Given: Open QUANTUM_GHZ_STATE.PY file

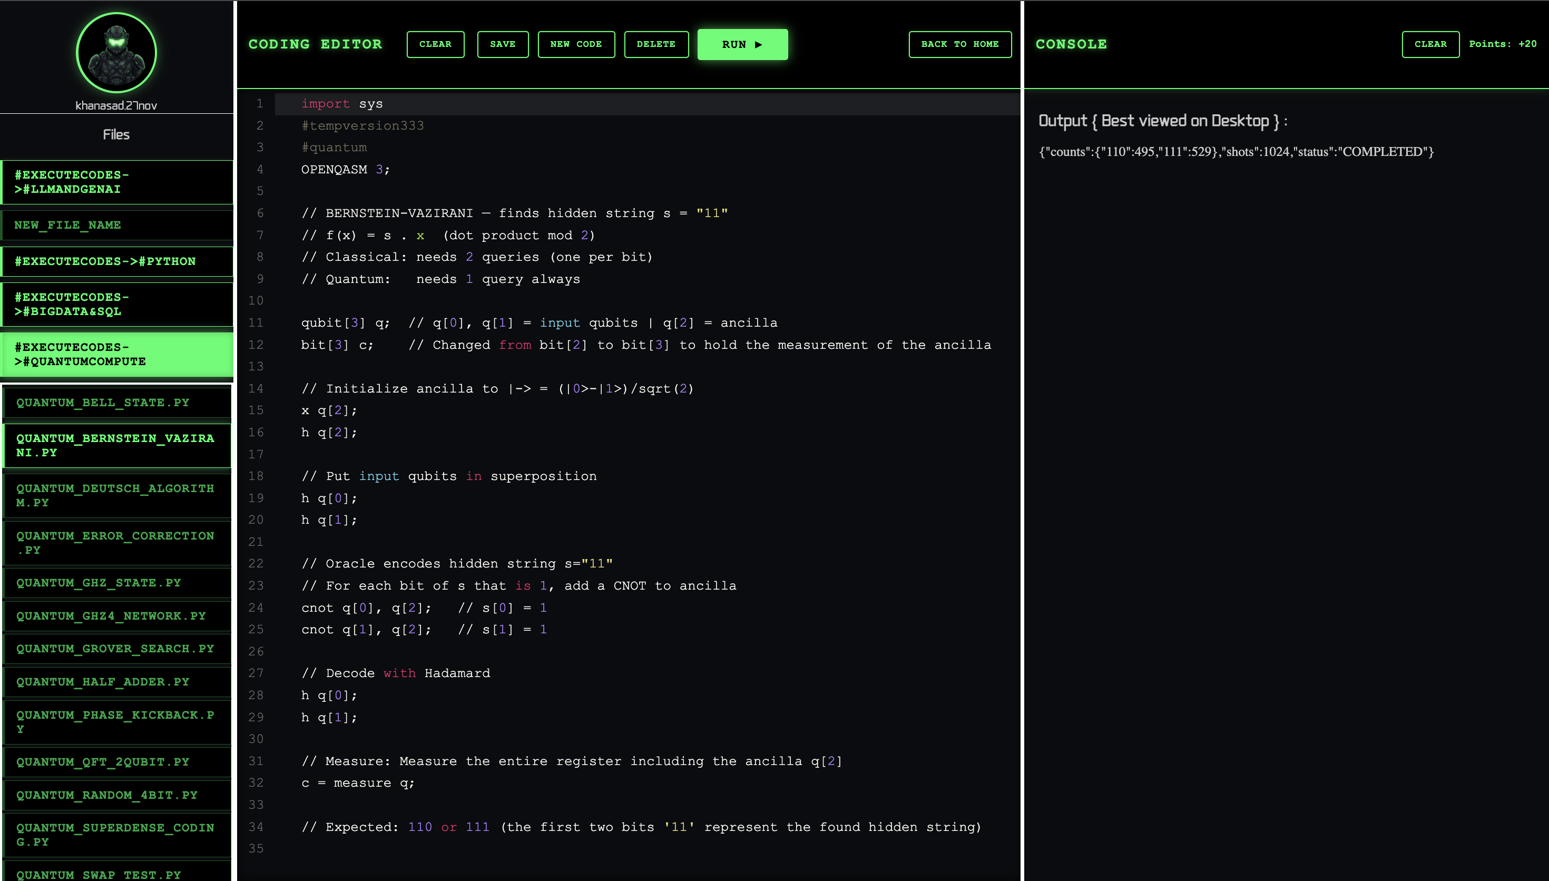Looking at the screenshot, I should [117, 583].
